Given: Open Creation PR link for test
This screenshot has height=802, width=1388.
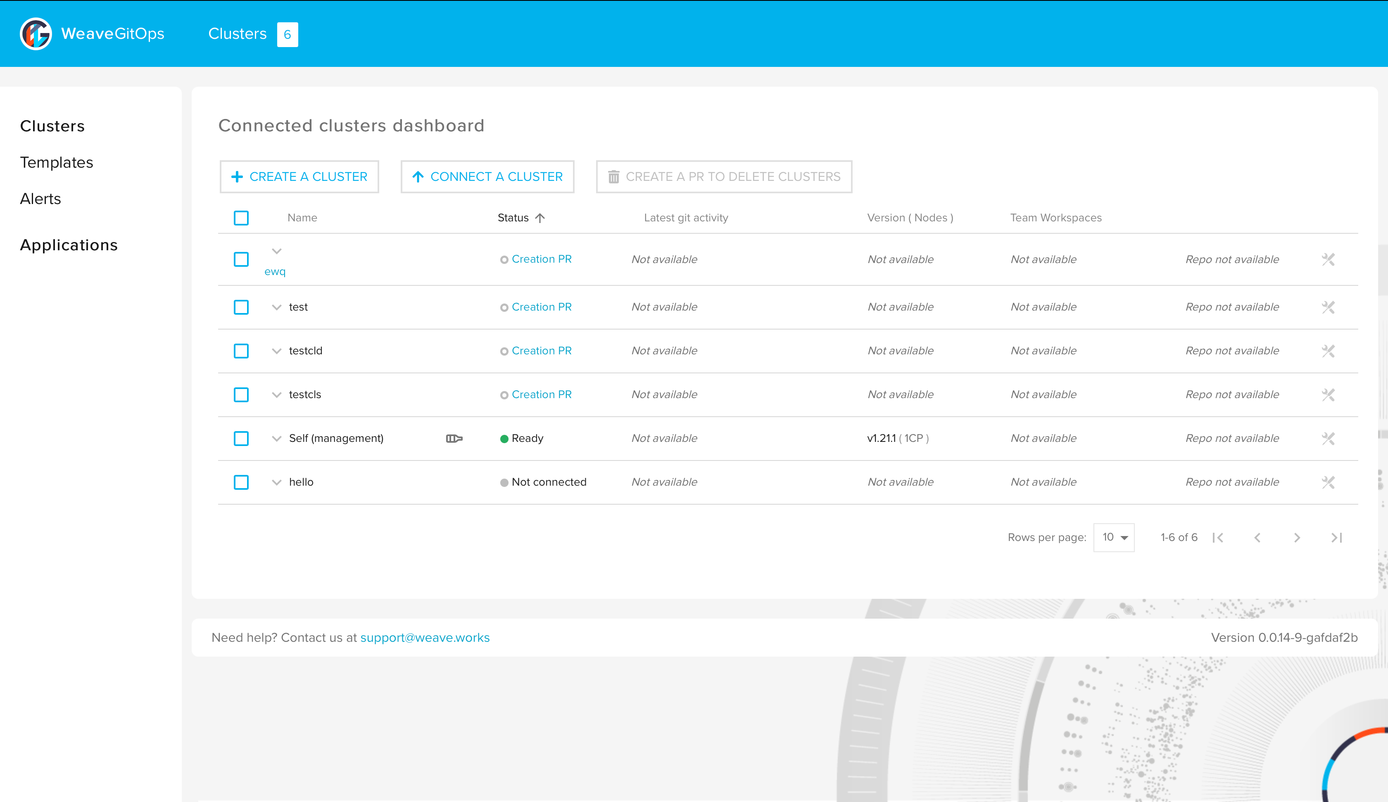Looking at the screenshot, I should [542, 307].
